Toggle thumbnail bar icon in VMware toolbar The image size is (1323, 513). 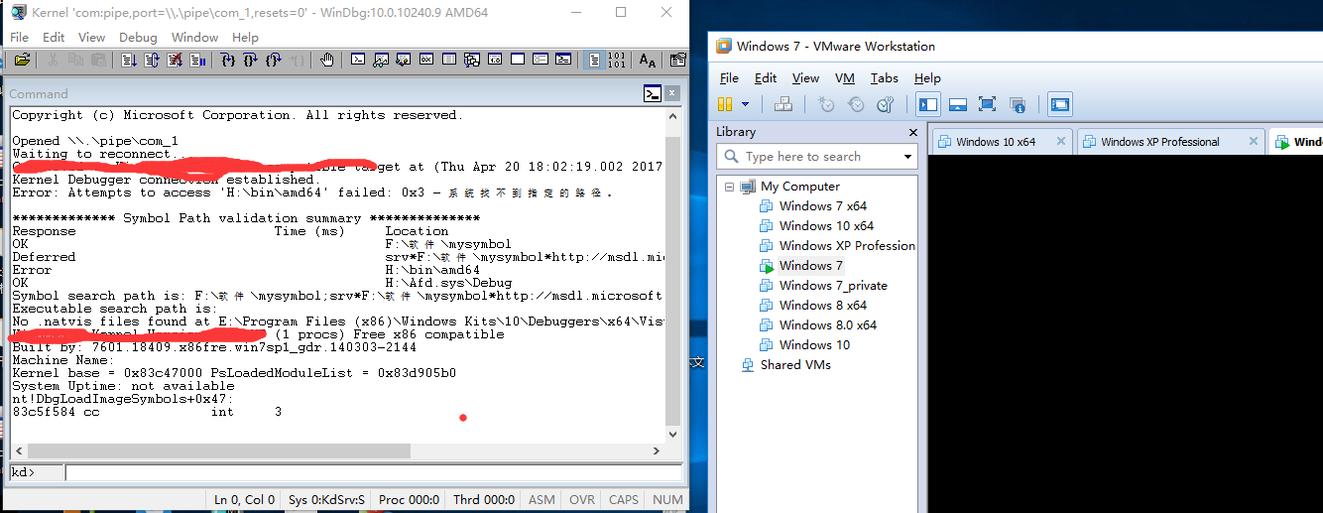pyautogui.click(x=957, y=104)
